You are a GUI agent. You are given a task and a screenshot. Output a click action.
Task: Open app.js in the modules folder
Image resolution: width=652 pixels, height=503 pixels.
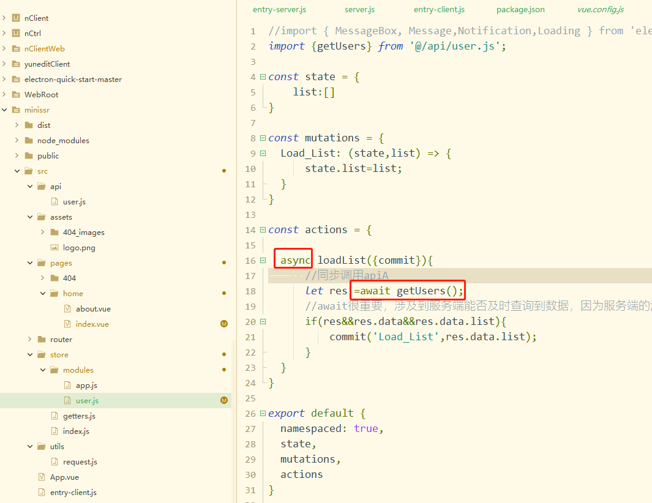coord(86,386)
